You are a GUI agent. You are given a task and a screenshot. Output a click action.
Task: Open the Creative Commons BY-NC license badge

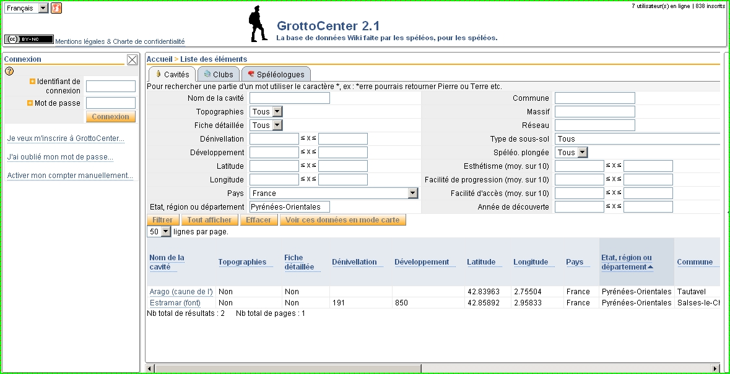[x=29, y=40]
